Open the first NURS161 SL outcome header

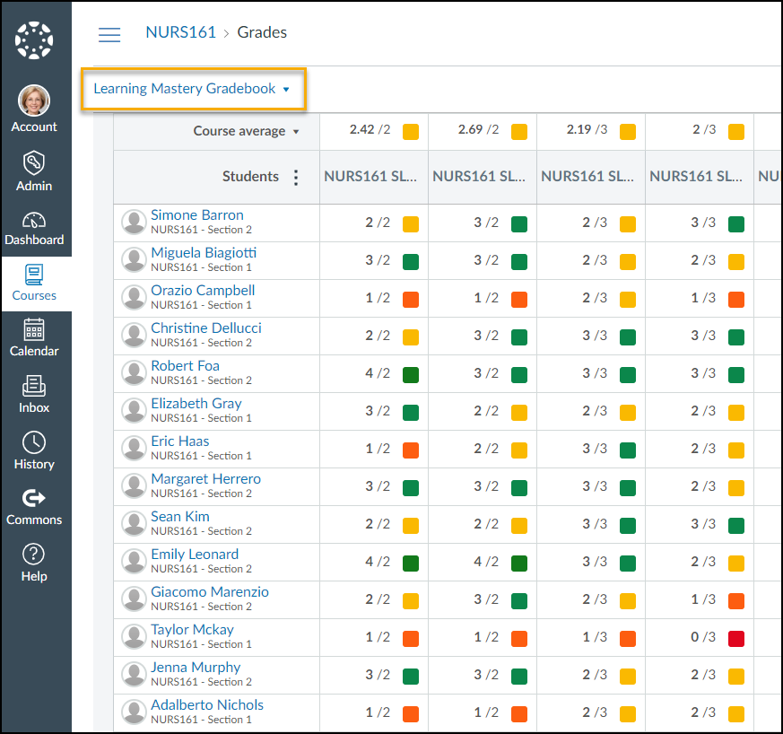[373, 178]
